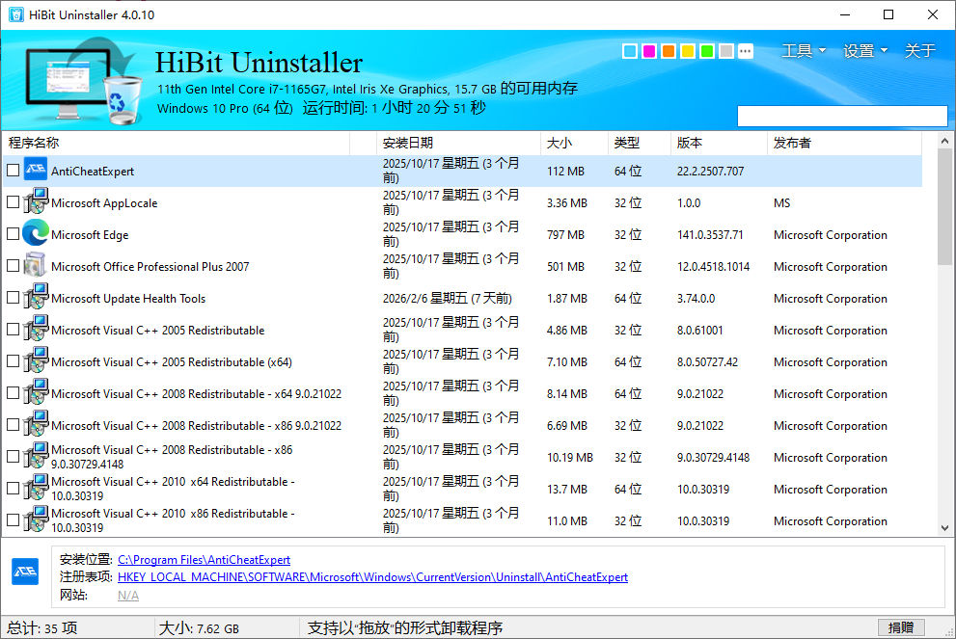Open the C:\Program Files\AntiCheatExpert install path link

(x=204, y=560)
